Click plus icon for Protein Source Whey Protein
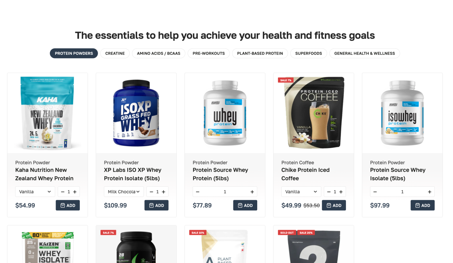Screen dimensions: 453x263 point(252,192)
